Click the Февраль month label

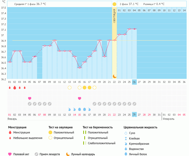click(169, 119)
